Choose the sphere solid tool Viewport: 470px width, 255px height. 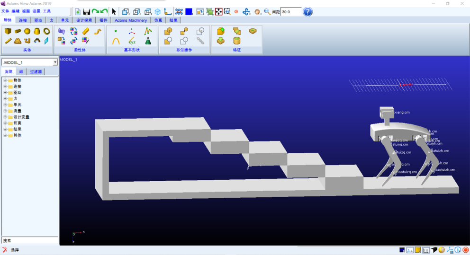pyautogui.click(x=27, y=31)
